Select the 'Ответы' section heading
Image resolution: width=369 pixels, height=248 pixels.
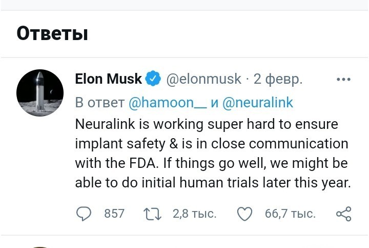52,33
